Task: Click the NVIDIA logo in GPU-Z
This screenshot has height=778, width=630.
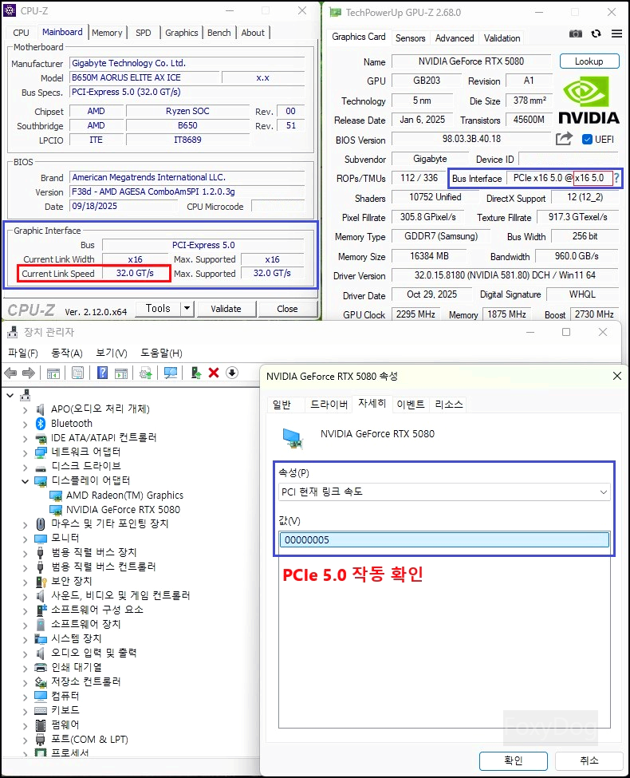Action: [x=589, y=101]
